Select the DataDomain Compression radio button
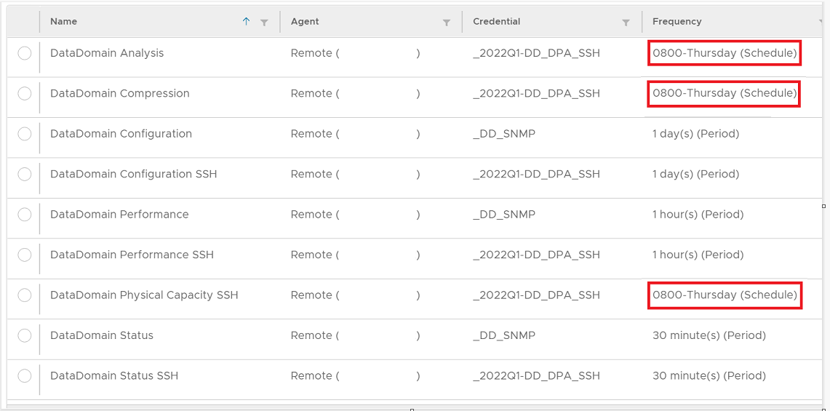This screenshot has width=830, height=411. (x=24, y=94)
